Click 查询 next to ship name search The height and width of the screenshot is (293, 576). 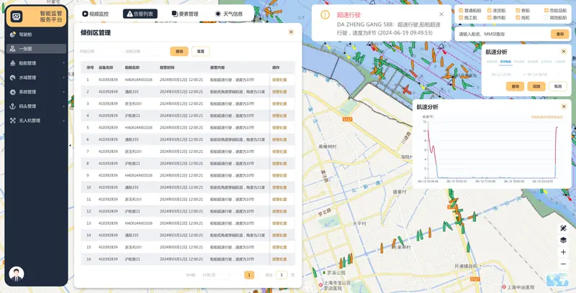(x=560, y=34)
